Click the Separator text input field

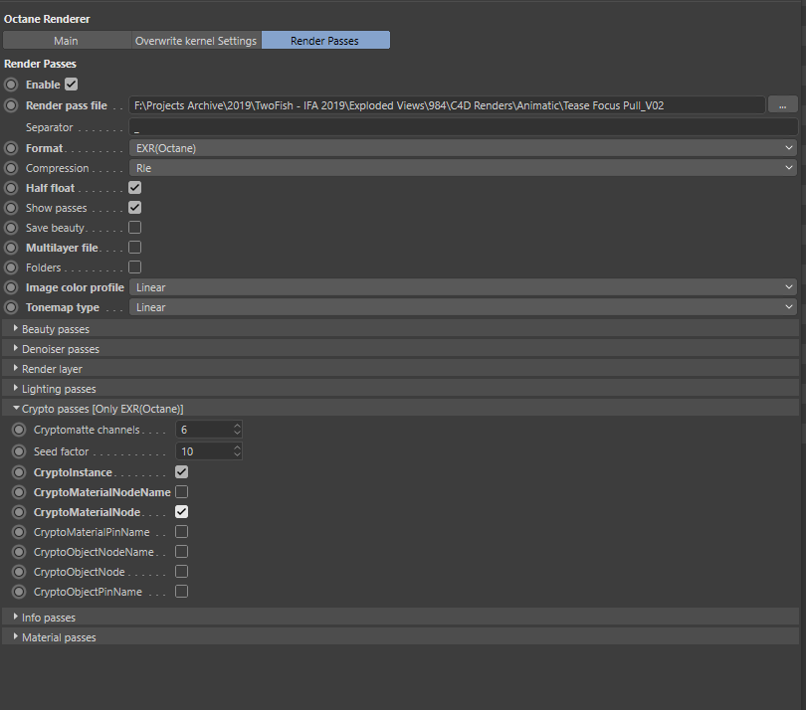[463, 127]
